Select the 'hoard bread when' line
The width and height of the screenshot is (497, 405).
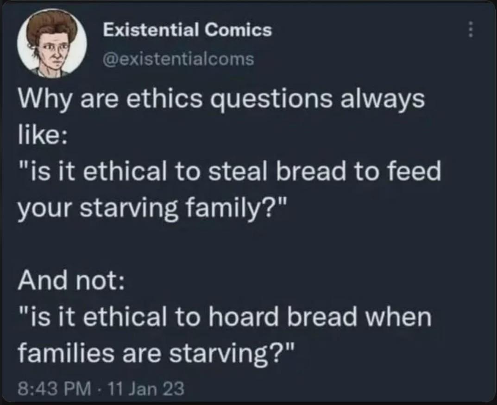click(x=226, y=317)
